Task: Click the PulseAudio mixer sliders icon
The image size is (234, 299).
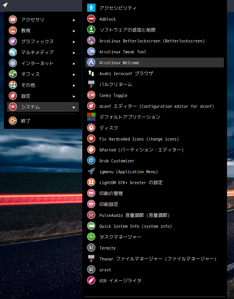Action: point(91,215)
